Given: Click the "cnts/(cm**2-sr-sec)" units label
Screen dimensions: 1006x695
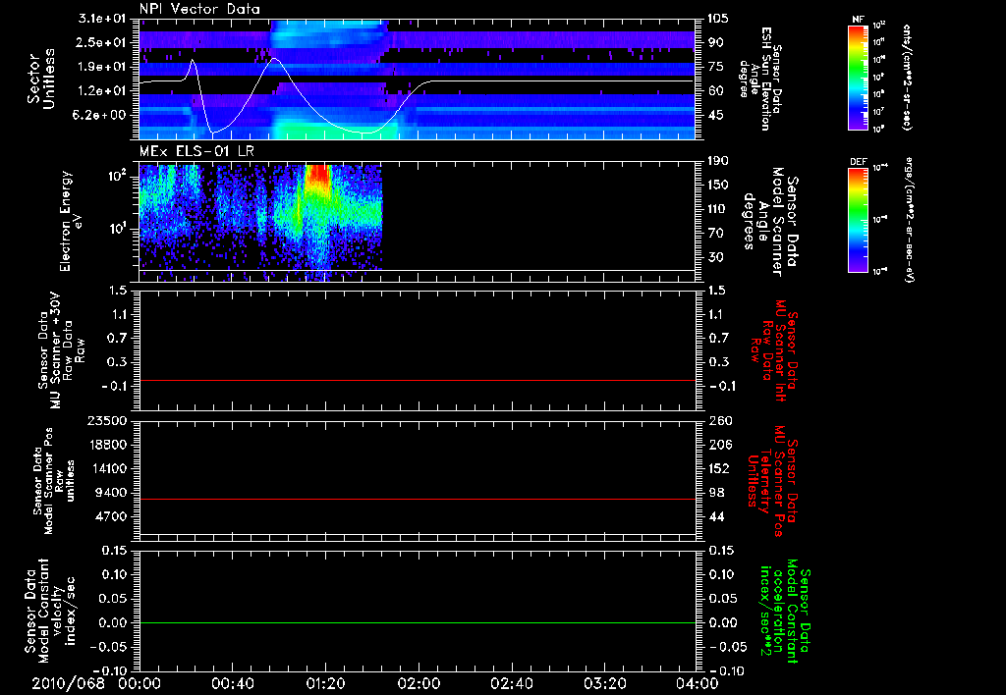Looking at the screenshot, I should point(907,78).
